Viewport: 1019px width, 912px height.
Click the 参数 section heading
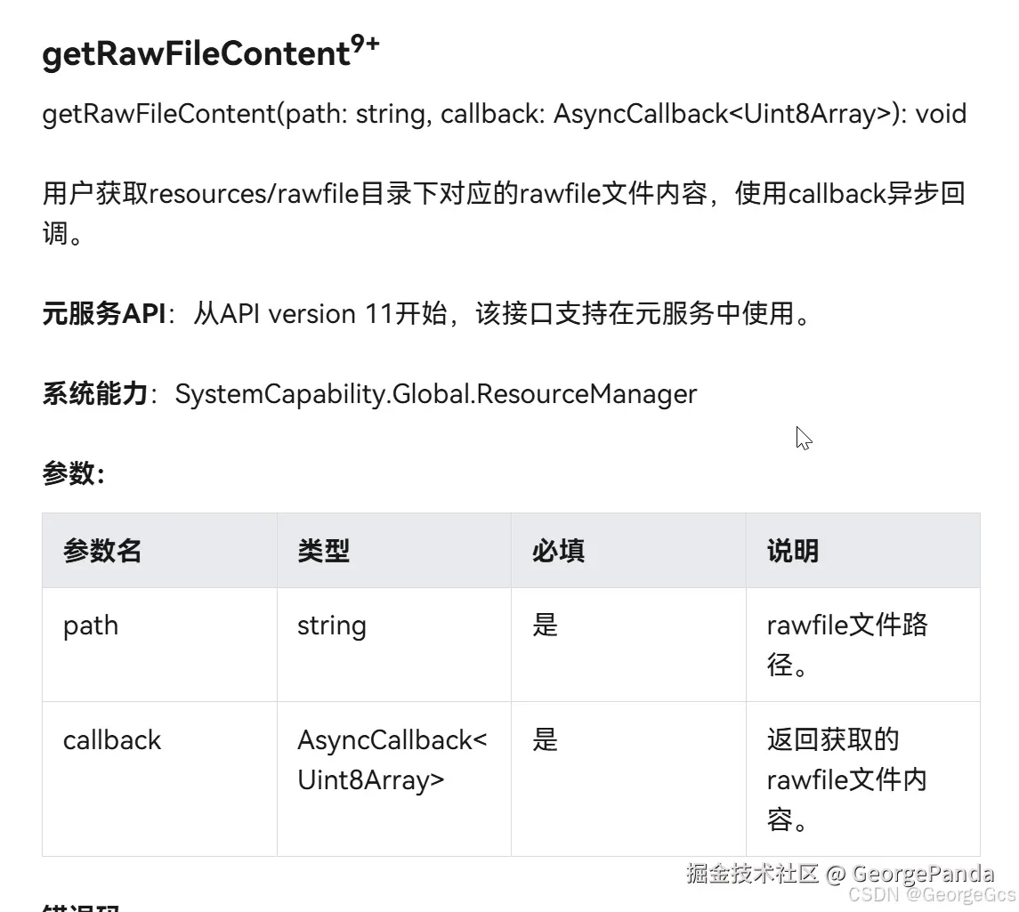click(74, 473)
